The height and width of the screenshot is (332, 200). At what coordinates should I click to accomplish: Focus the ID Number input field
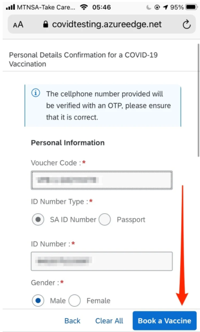point(102,261)
